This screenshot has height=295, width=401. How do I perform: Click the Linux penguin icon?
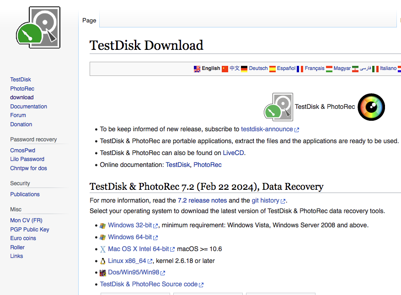[x=103, y=261]
